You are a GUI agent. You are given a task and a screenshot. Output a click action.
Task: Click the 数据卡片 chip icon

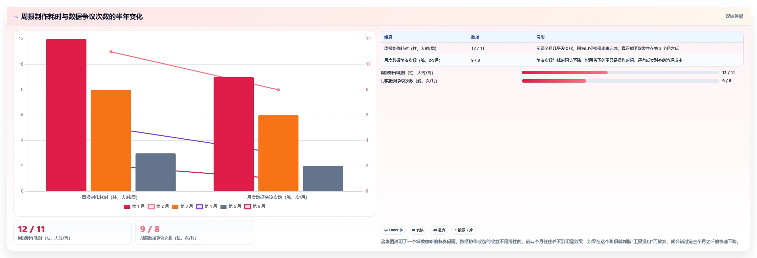point(456,230)
